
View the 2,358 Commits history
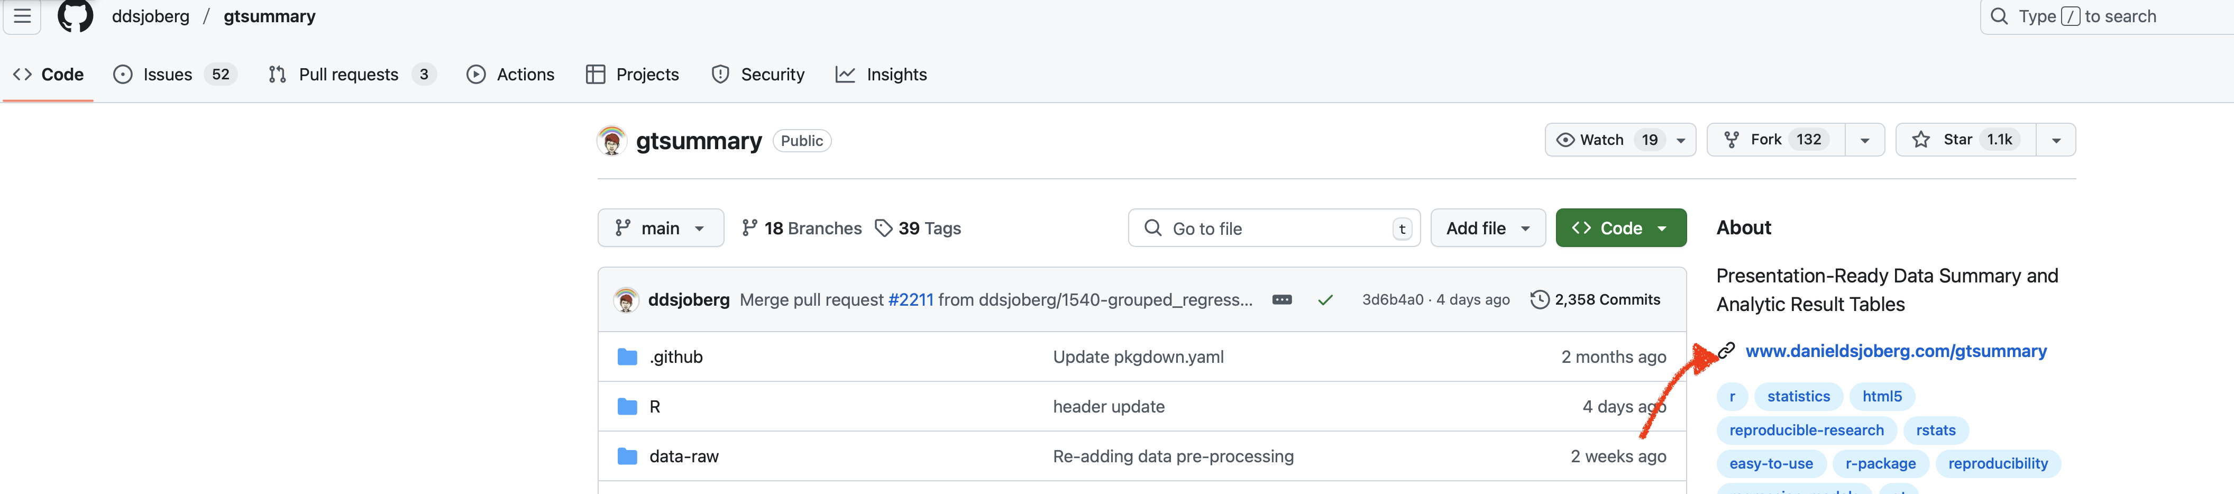[1596, 300]
